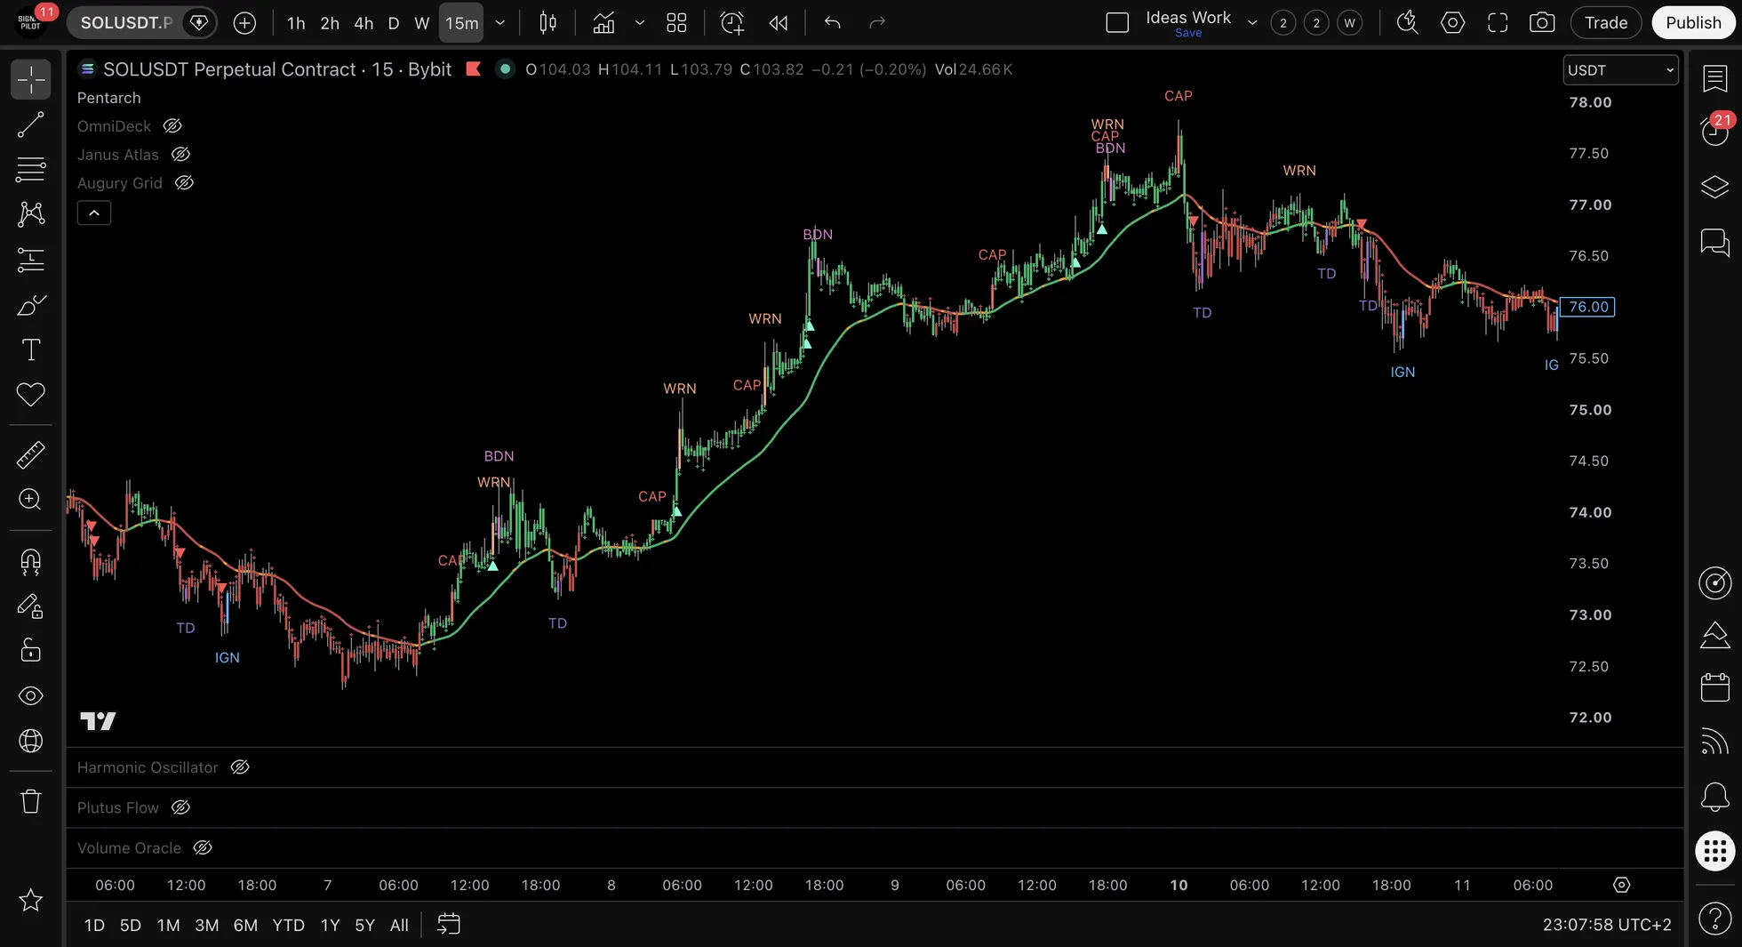The width and height of the screenshot is (1742, 947).
Task: Open the indicators menu icon
Action: coord(603,23)
